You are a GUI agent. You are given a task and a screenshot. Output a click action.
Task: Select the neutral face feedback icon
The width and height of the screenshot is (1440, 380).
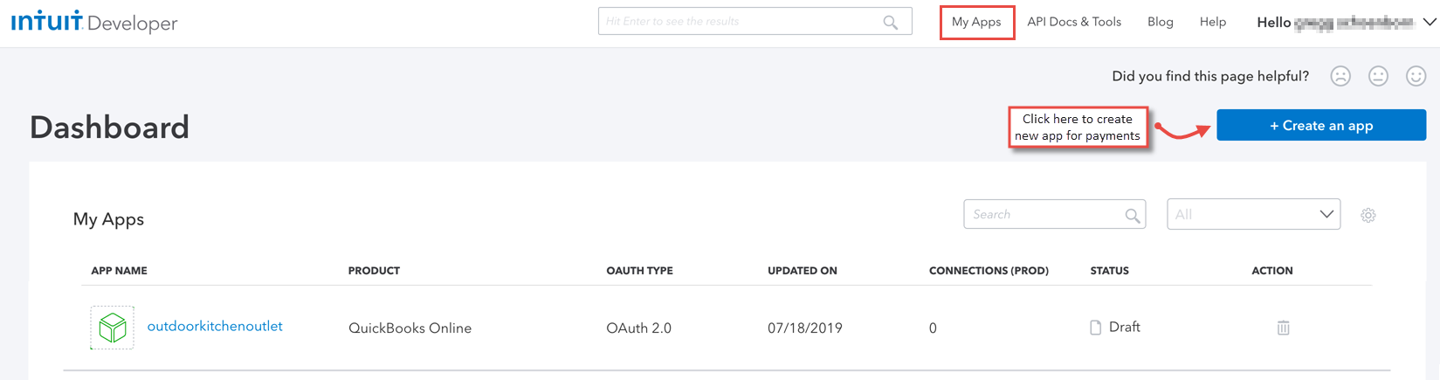pyautogui.click(x=1378, y=76)
